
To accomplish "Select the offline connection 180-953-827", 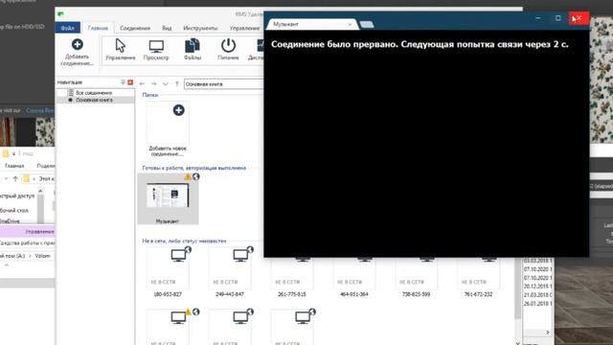I will pyautogui.click(x=168, y=272).
